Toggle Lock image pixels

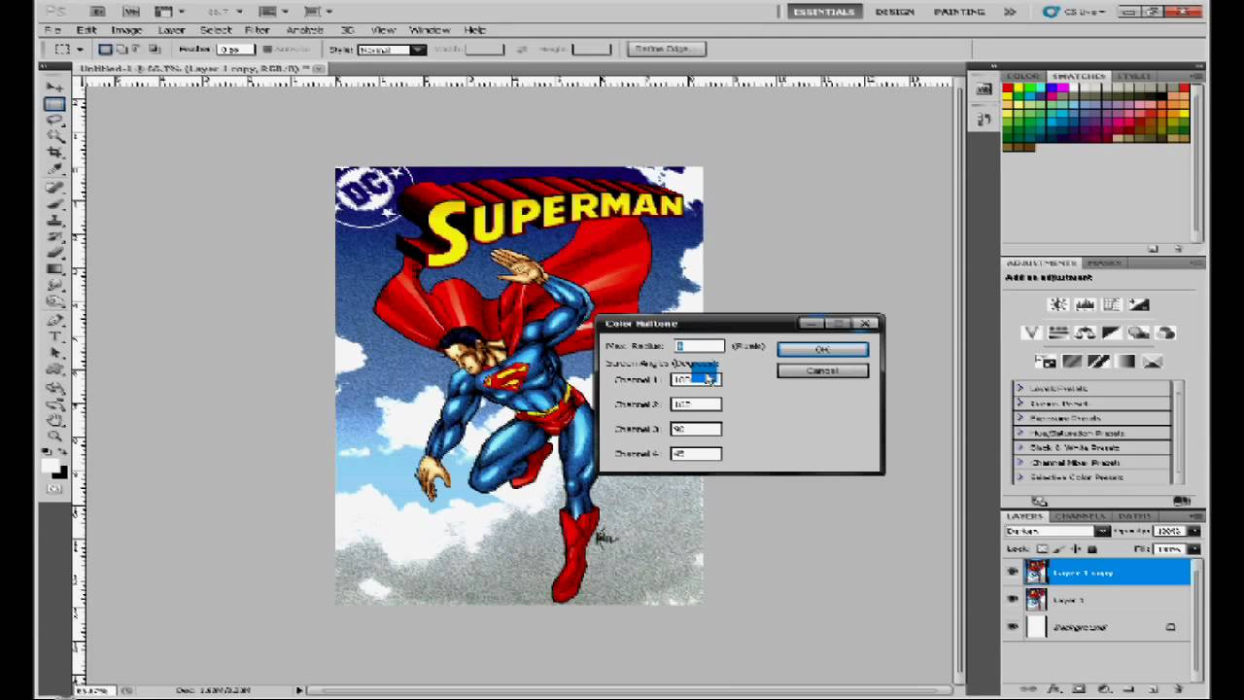[1059, 548]
